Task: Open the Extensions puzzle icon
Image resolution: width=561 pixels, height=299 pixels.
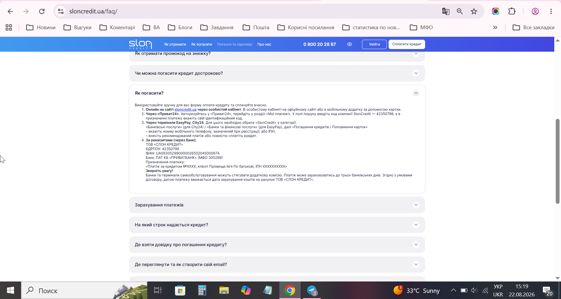Action: coord(512,11)
